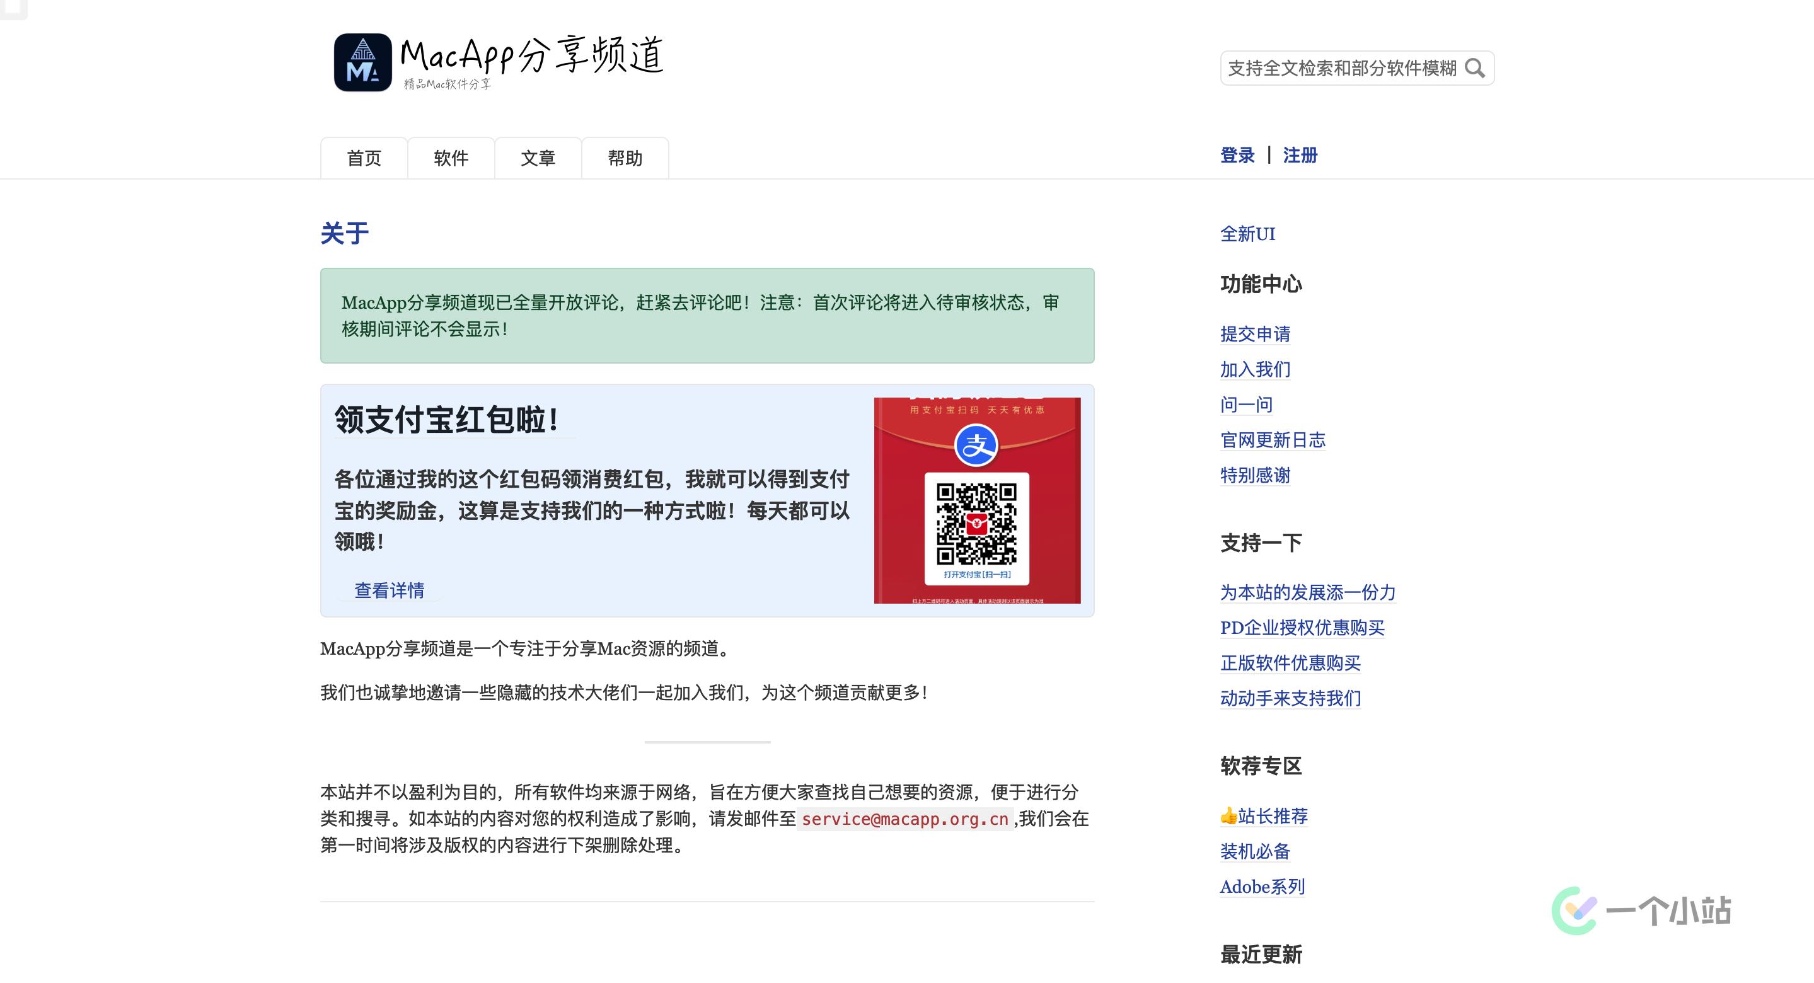1814x983 pixels.
Task: Click the service@macapp.org.cn email text
Action: [904, 819]
